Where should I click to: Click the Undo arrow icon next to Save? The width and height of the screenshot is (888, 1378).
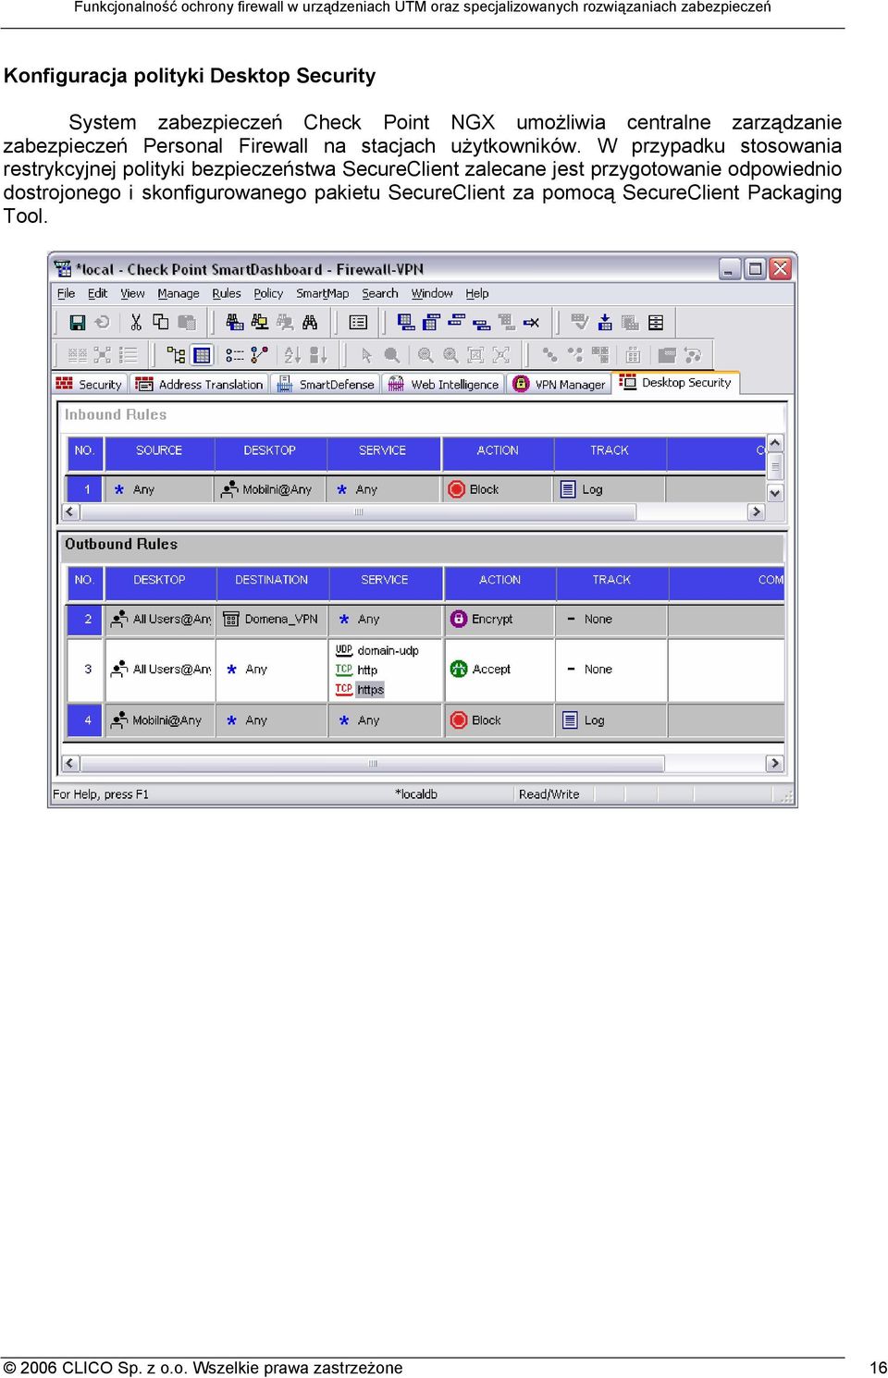(x=103, y=322)
